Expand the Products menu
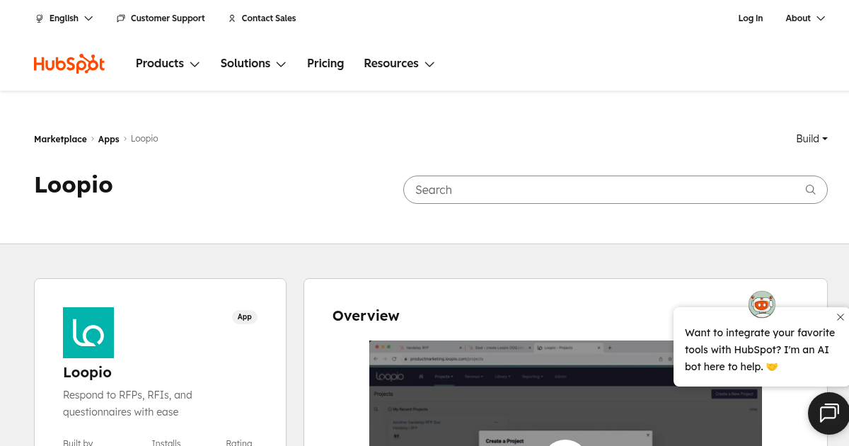This screenshot has height=446, width=849. [x=168, y=64]
